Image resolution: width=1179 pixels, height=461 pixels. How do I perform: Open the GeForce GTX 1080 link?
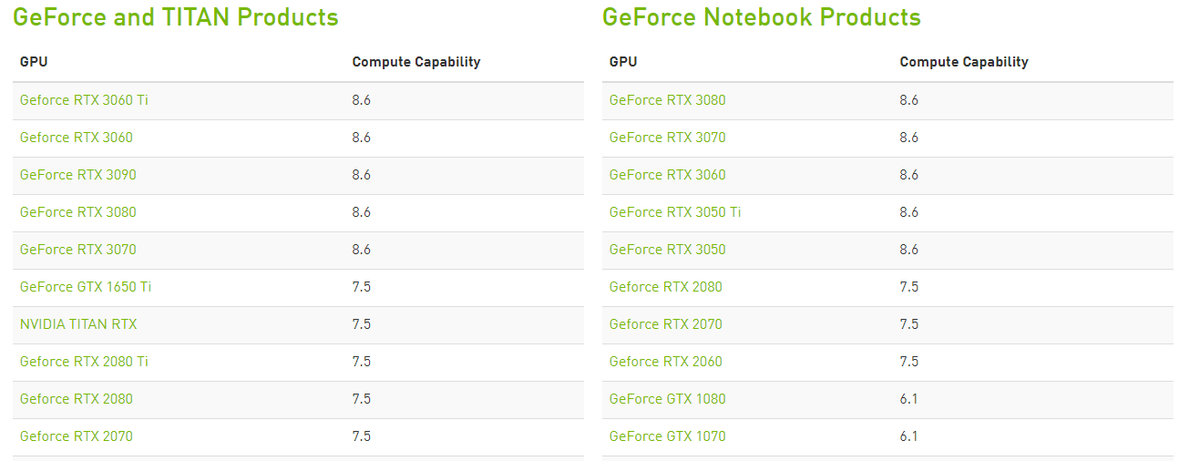coord(668,399)
